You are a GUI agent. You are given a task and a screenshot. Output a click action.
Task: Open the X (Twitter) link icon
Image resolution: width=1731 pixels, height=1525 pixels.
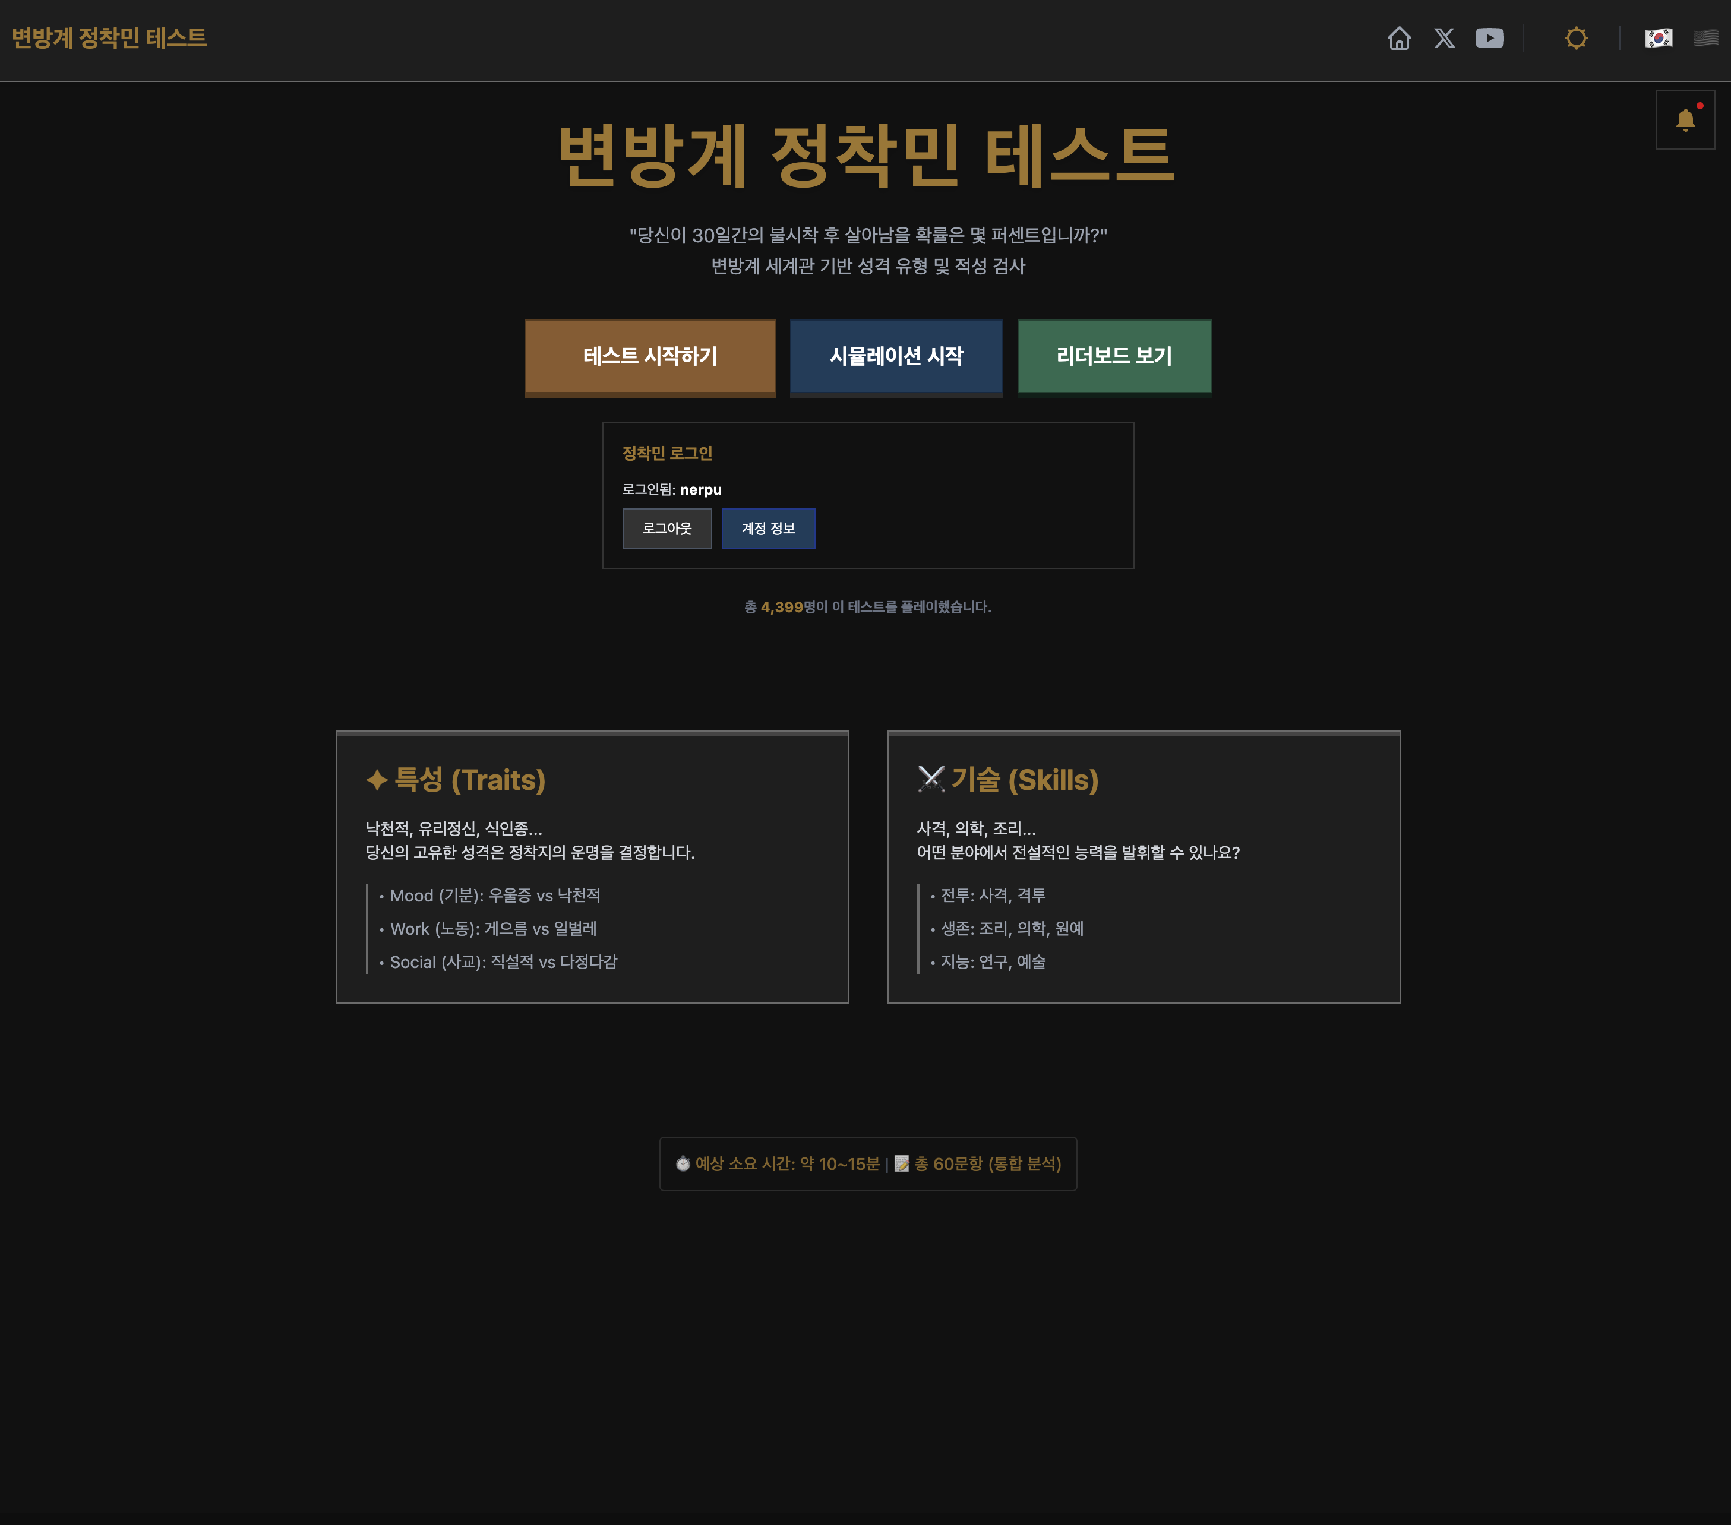[x=1444, y=38]
